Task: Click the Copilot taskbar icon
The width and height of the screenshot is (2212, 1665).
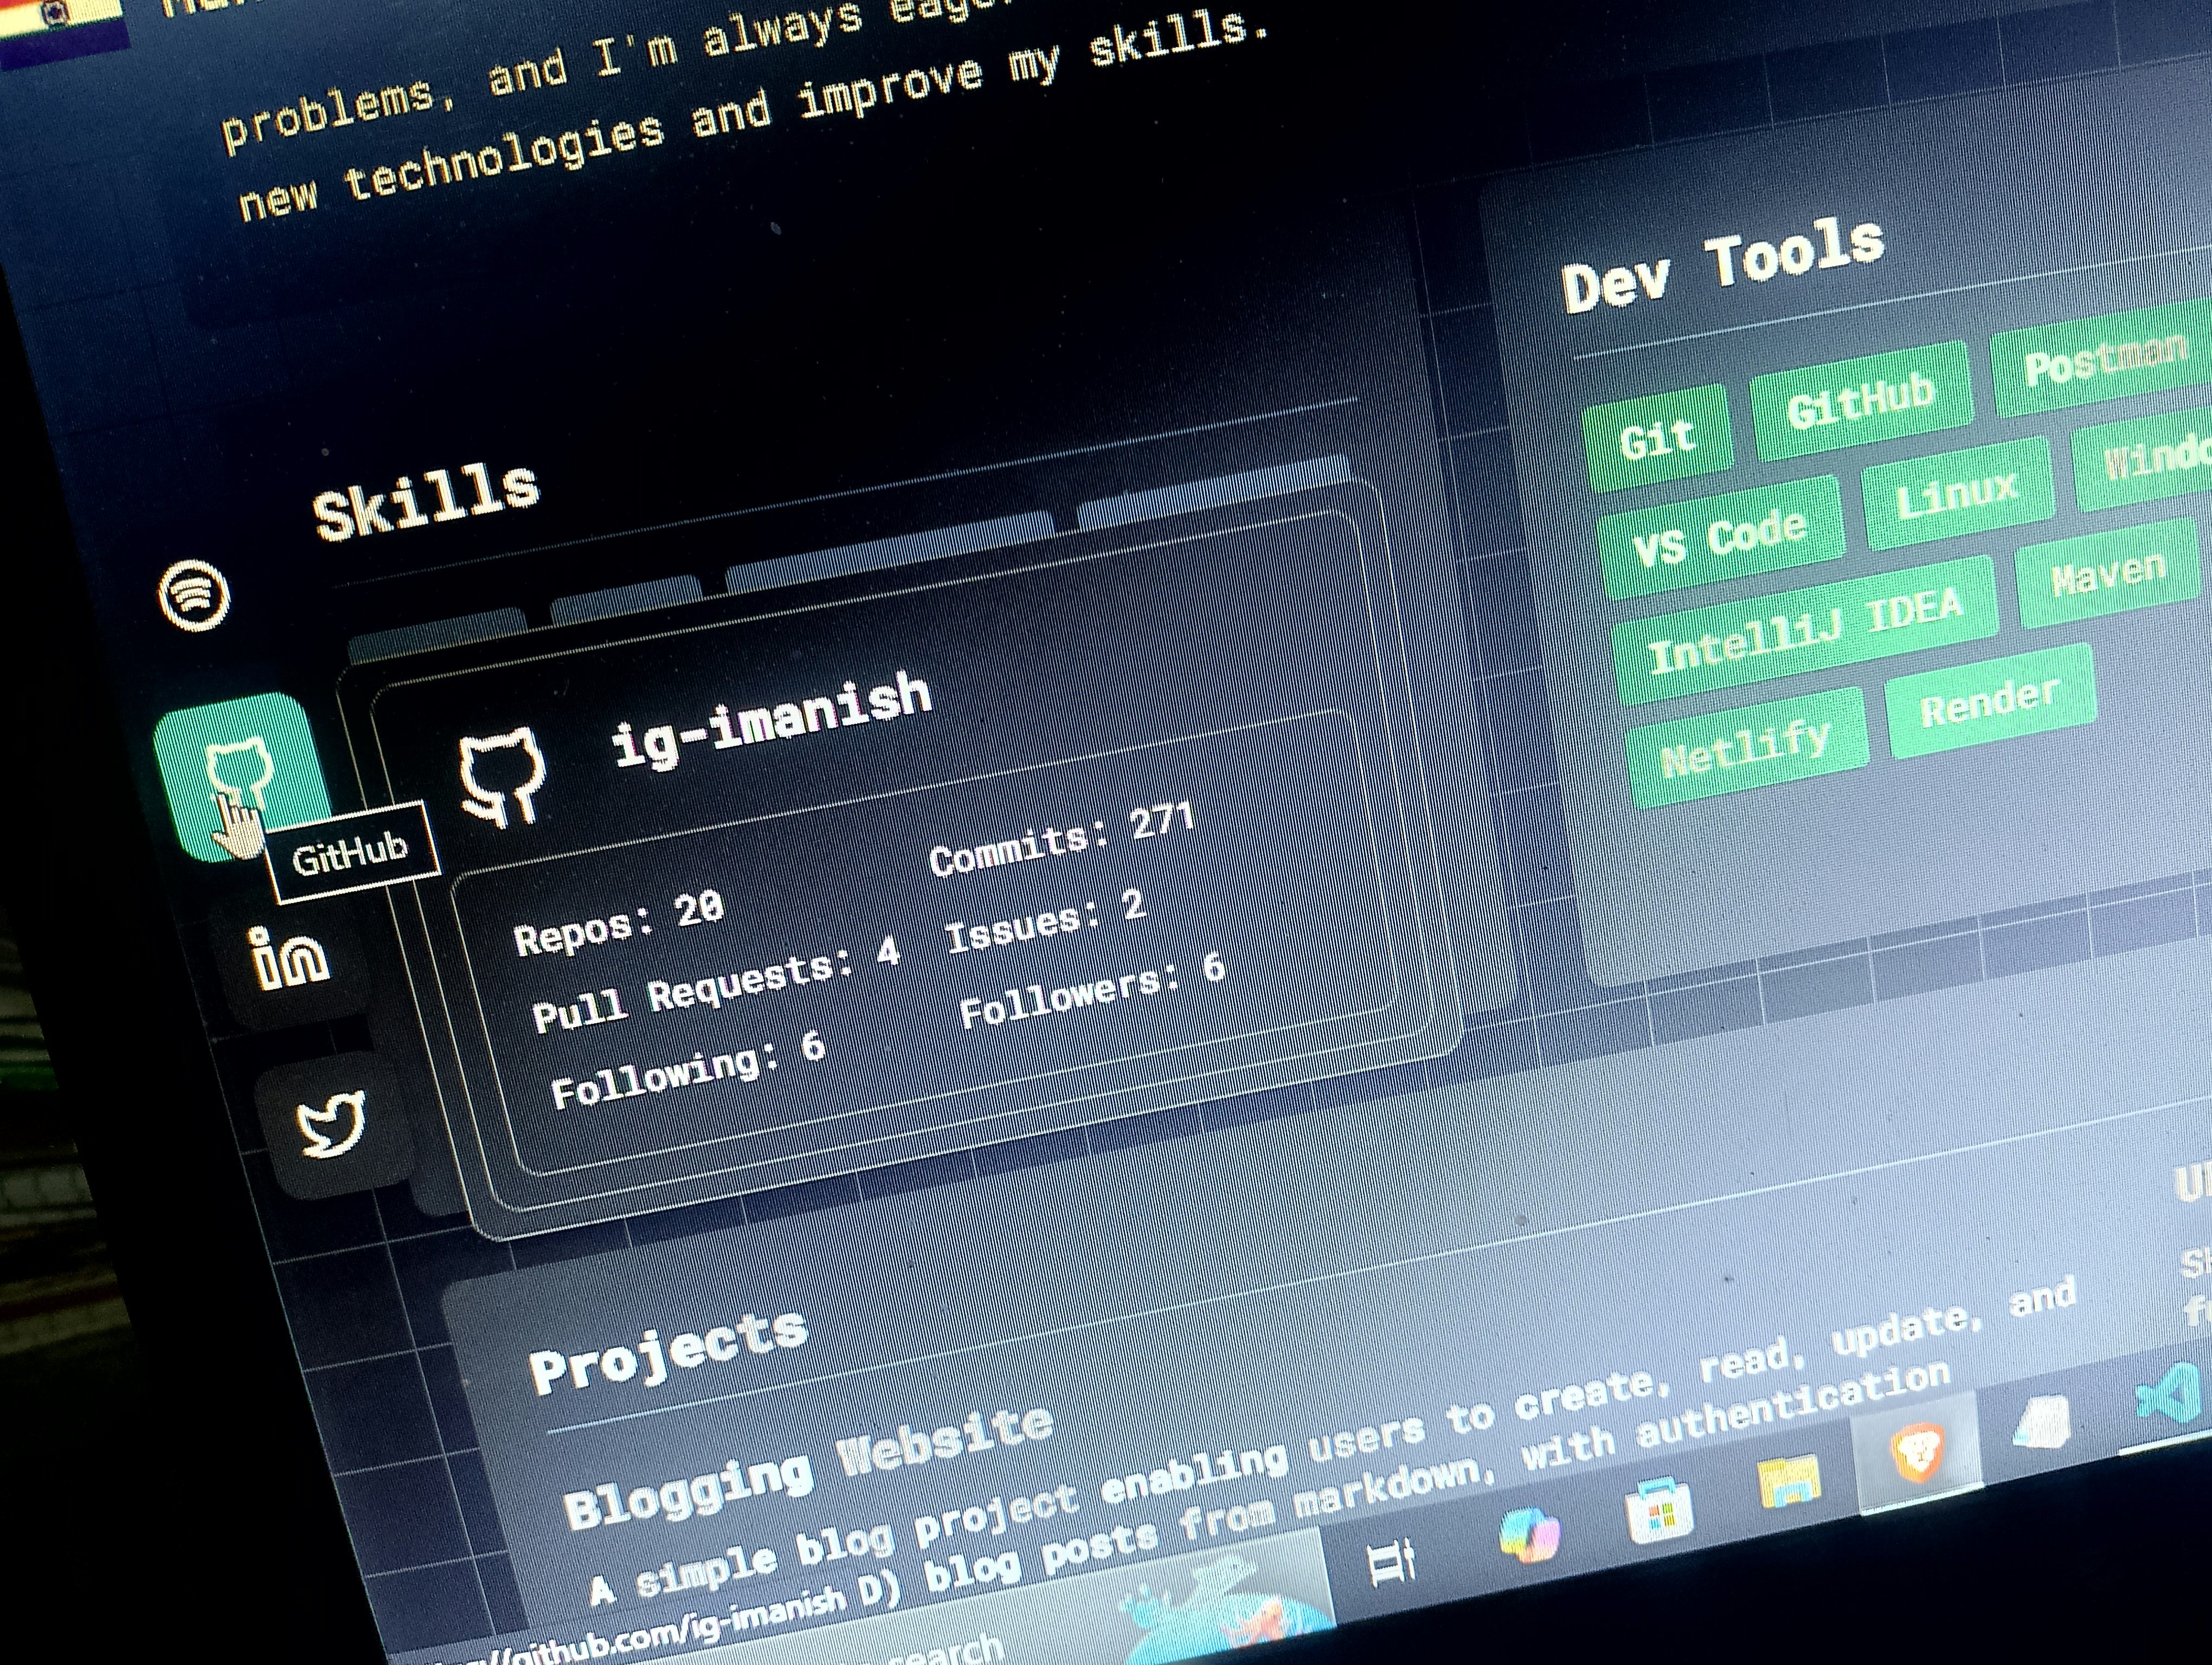Action: [x=1530, y=1535]
